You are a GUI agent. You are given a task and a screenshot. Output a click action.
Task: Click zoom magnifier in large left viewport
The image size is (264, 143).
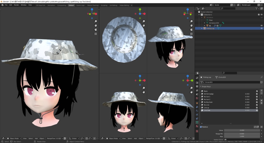pyautogui.click(x=96, y=21)
